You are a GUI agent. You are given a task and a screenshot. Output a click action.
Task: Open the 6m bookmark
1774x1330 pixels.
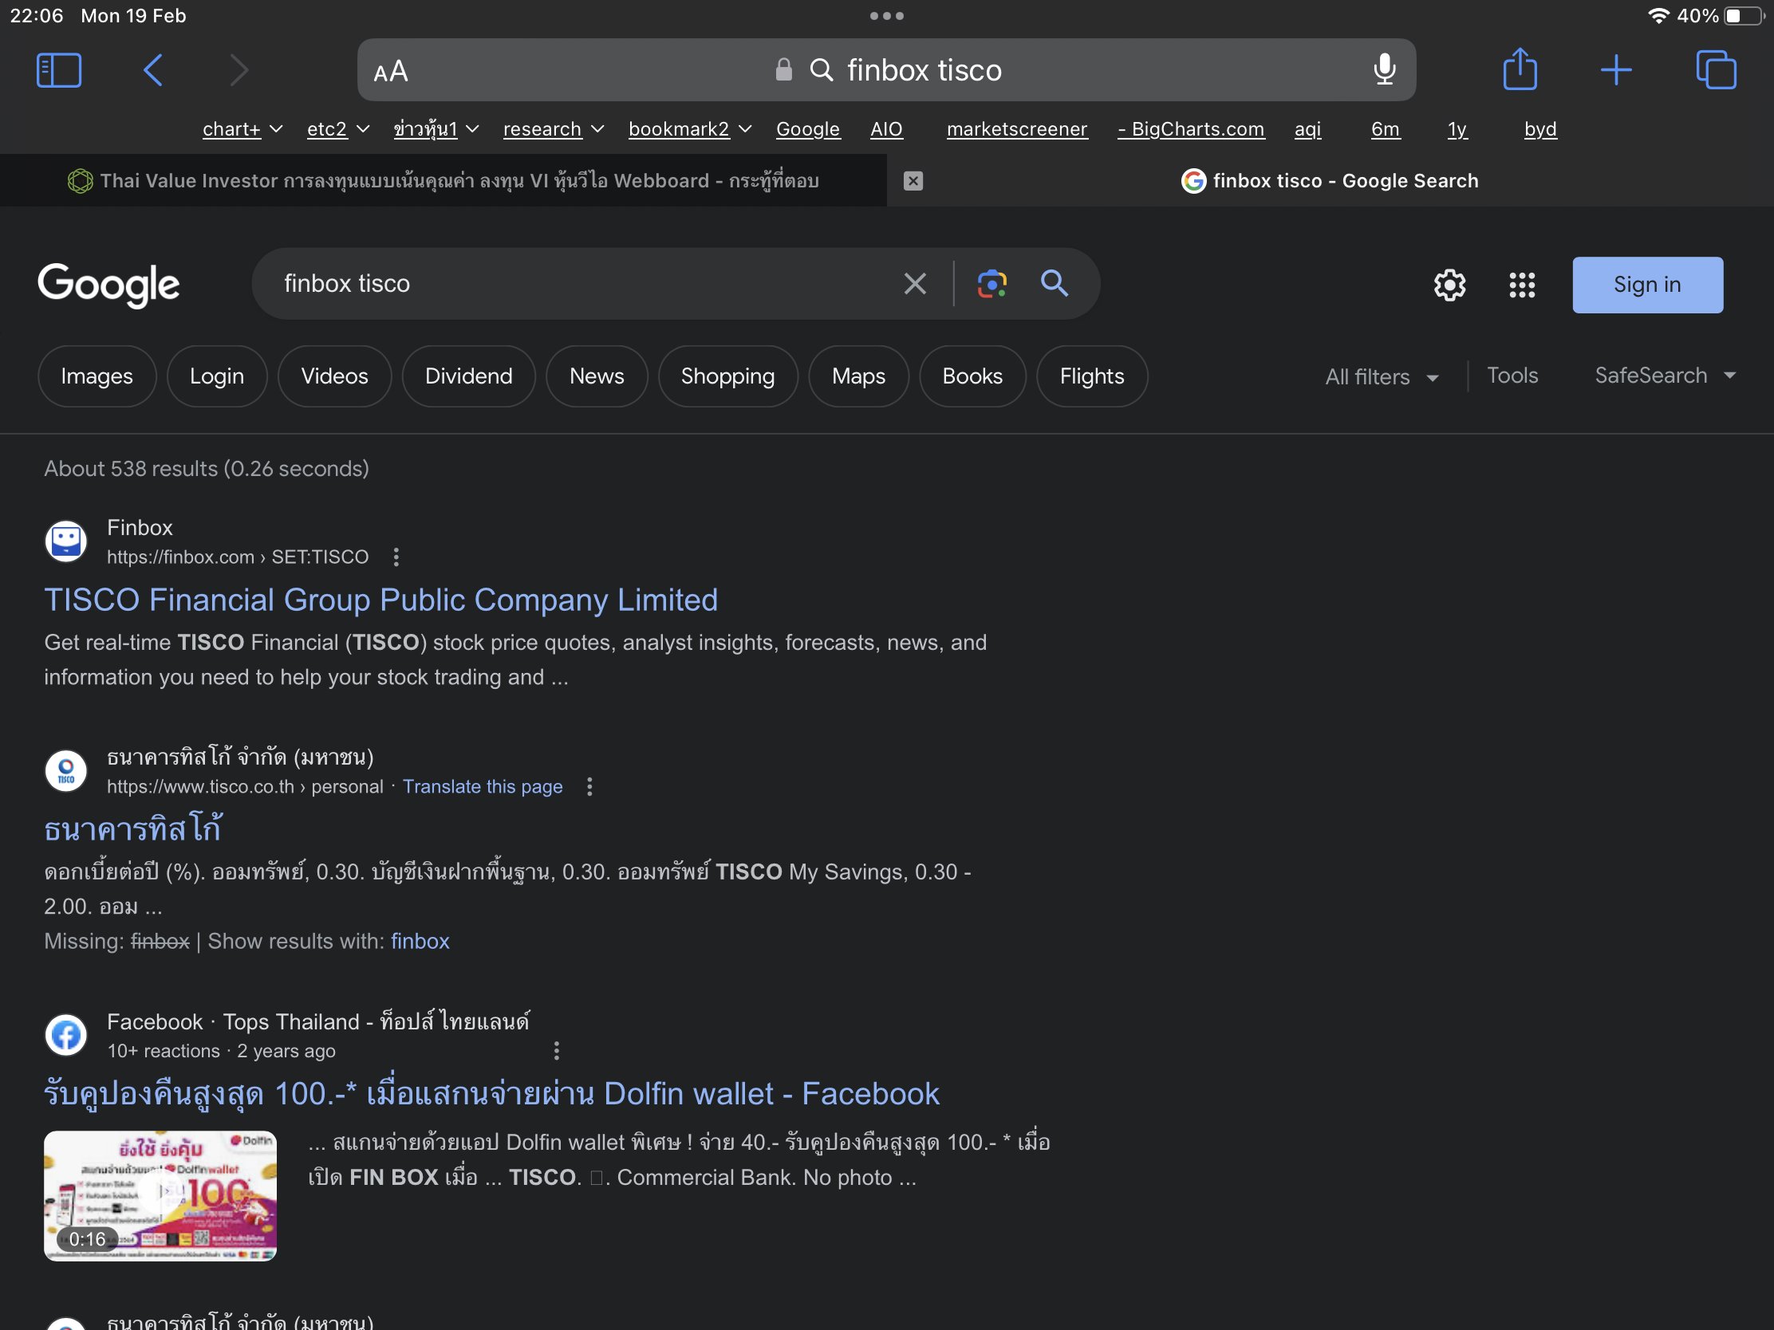[1385, 129]
